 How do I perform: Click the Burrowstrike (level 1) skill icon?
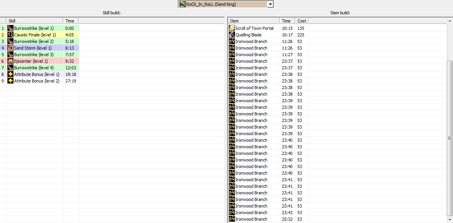[11, 28]
